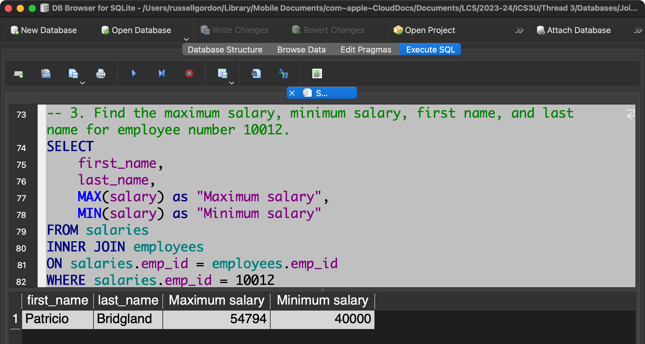645x344 pixels.
Task: Close the SQL editor tab
Action: (x=292, y=93)
